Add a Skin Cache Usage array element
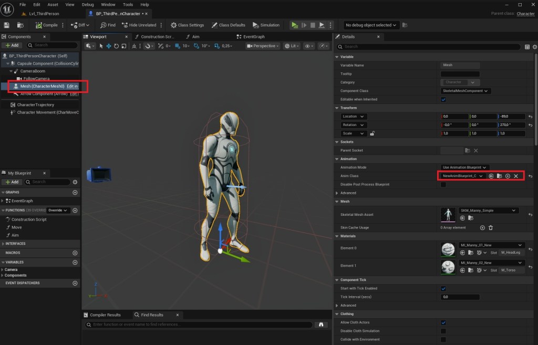The height and width of the screenshot is (345, 538). point(482,227)
